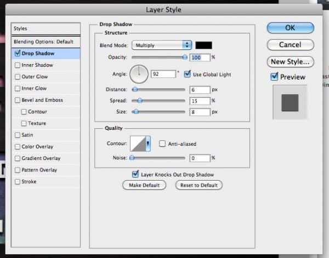Enable the Satin checkbox
This screenshot has height=258, width=329.
(x=18, y=135)
